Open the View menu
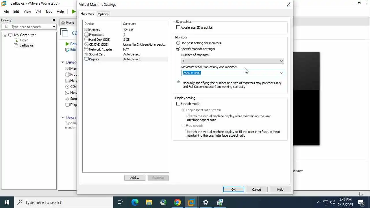 [27, 12]
